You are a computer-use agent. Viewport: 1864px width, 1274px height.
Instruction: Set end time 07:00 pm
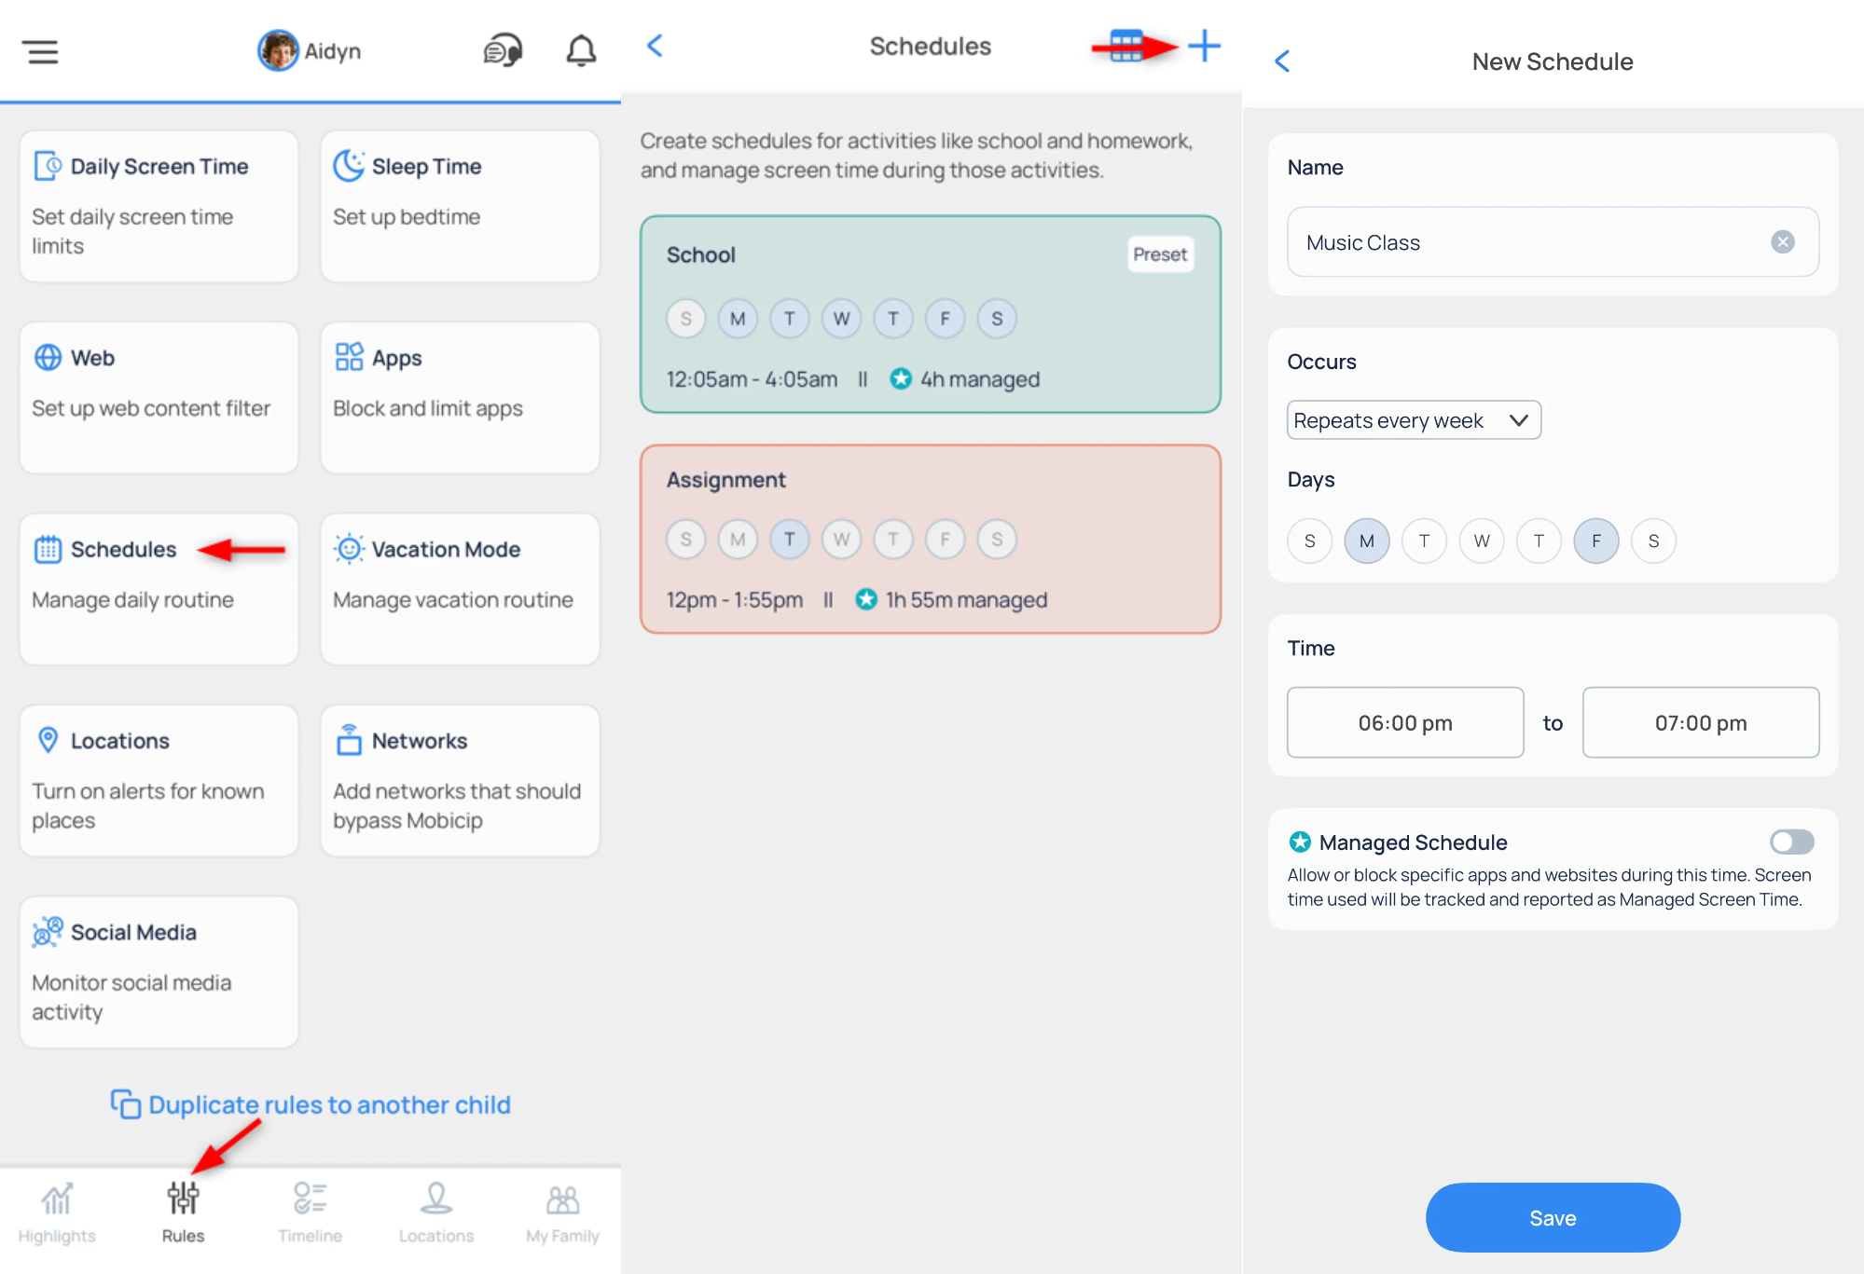click(1700, 722)
